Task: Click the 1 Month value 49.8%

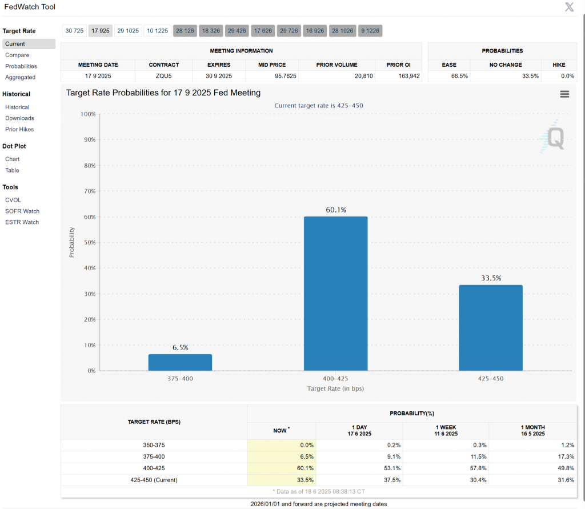Action: coord(566,468)
